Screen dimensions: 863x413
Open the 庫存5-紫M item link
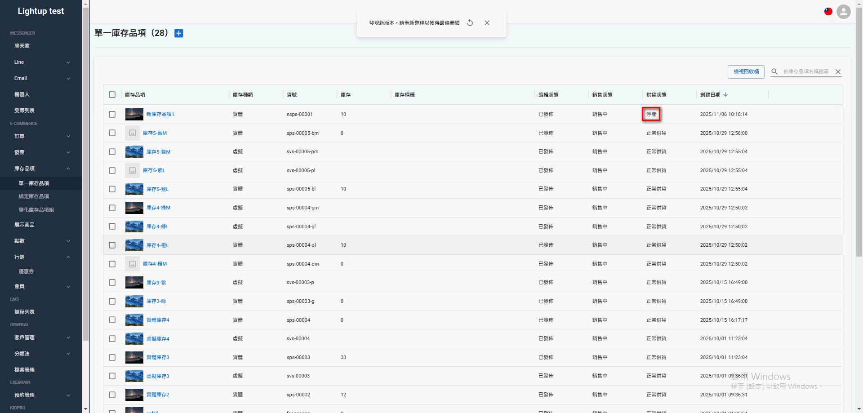tap(158, 151)
